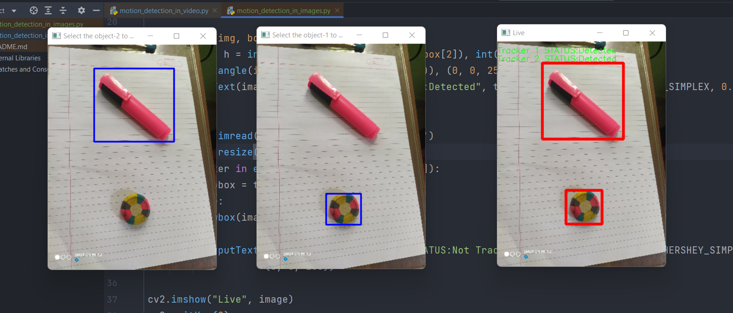Click the Select the object-1 window icon
The height and width of the screenshot is (313, 733).
coord(266,35)
